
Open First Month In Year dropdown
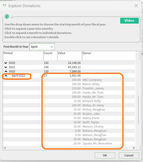(x=42, y=47)
